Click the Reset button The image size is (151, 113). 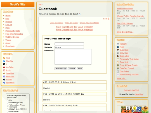pos(80,69)
